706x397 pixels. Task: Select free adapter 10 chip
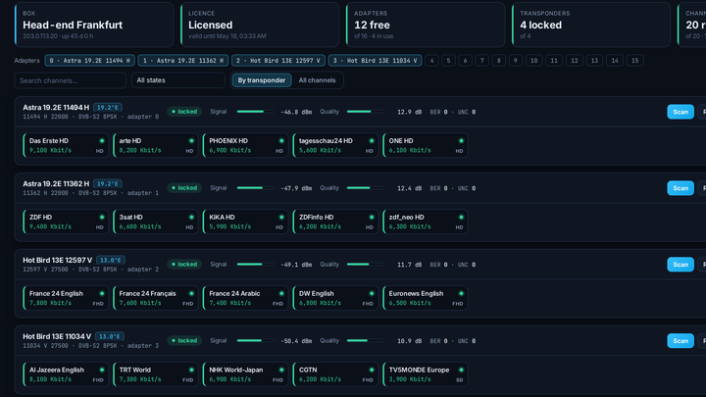(534, 61)
